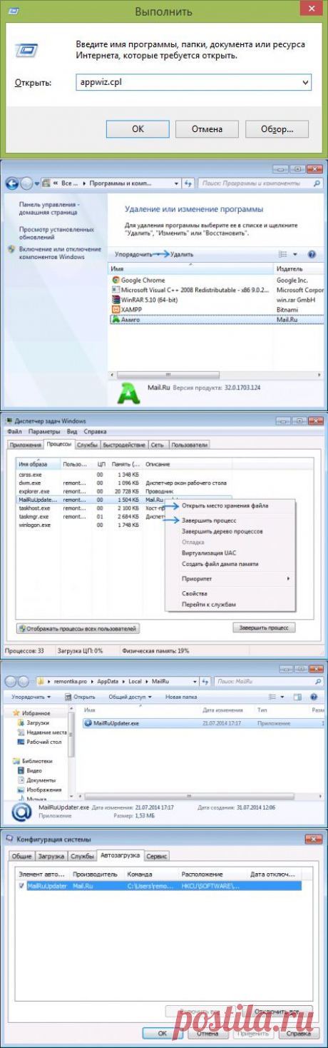Switch to Загрузка tab in System Configuration

(51, 855)
